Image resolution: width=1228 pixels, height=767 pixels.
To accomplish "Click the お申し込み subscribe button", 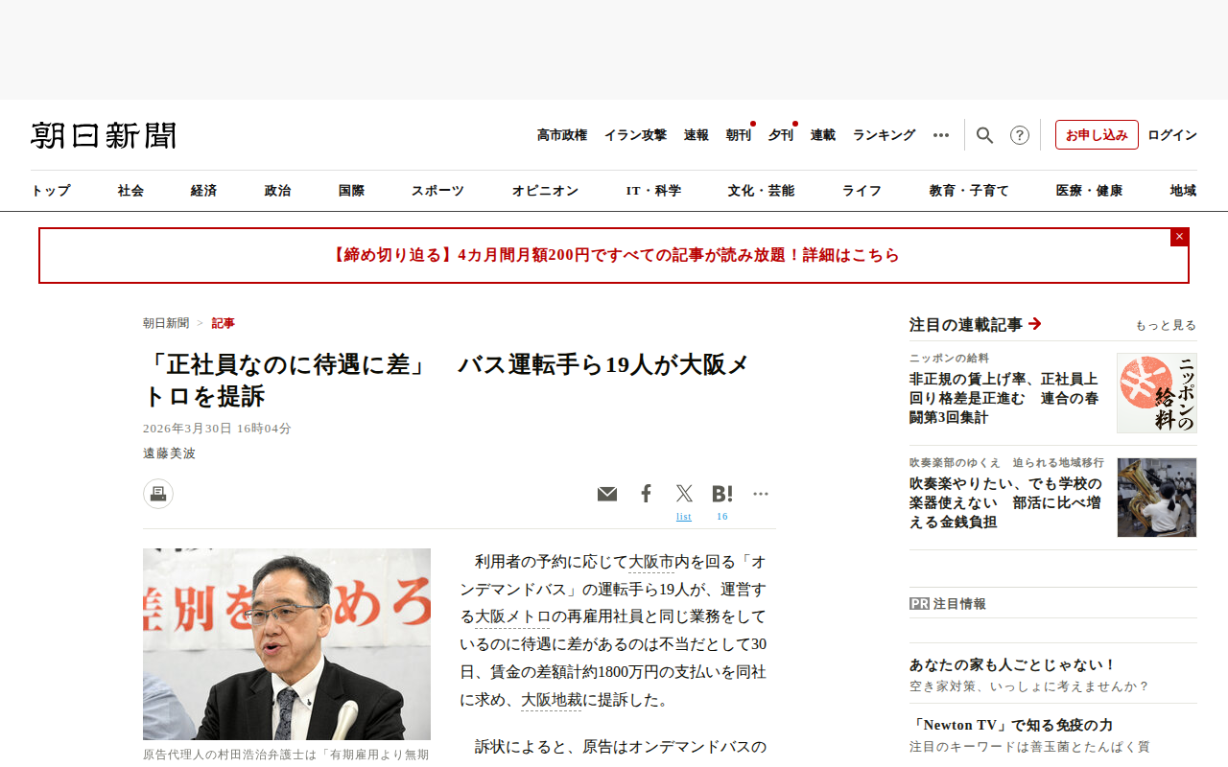I will click(1097, 135).
